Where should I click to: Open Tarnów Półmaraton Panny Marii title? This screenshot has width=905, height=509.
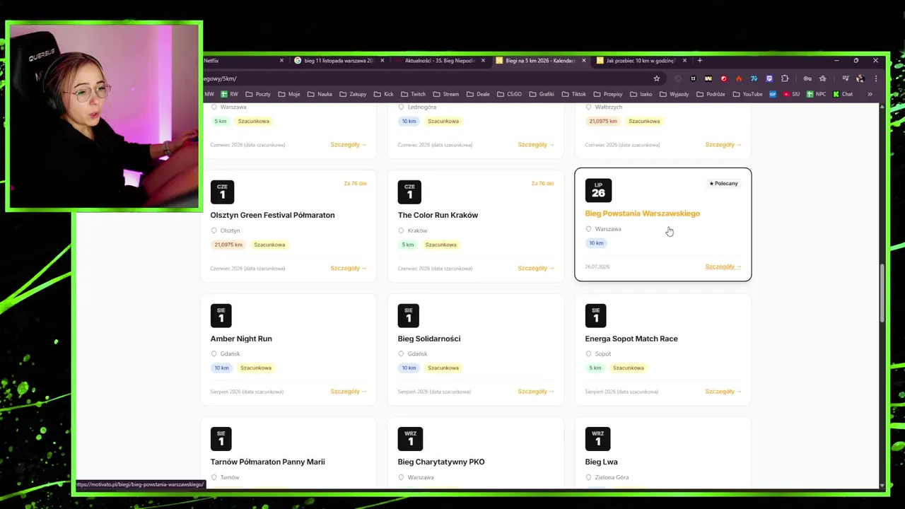coord(267,462)
